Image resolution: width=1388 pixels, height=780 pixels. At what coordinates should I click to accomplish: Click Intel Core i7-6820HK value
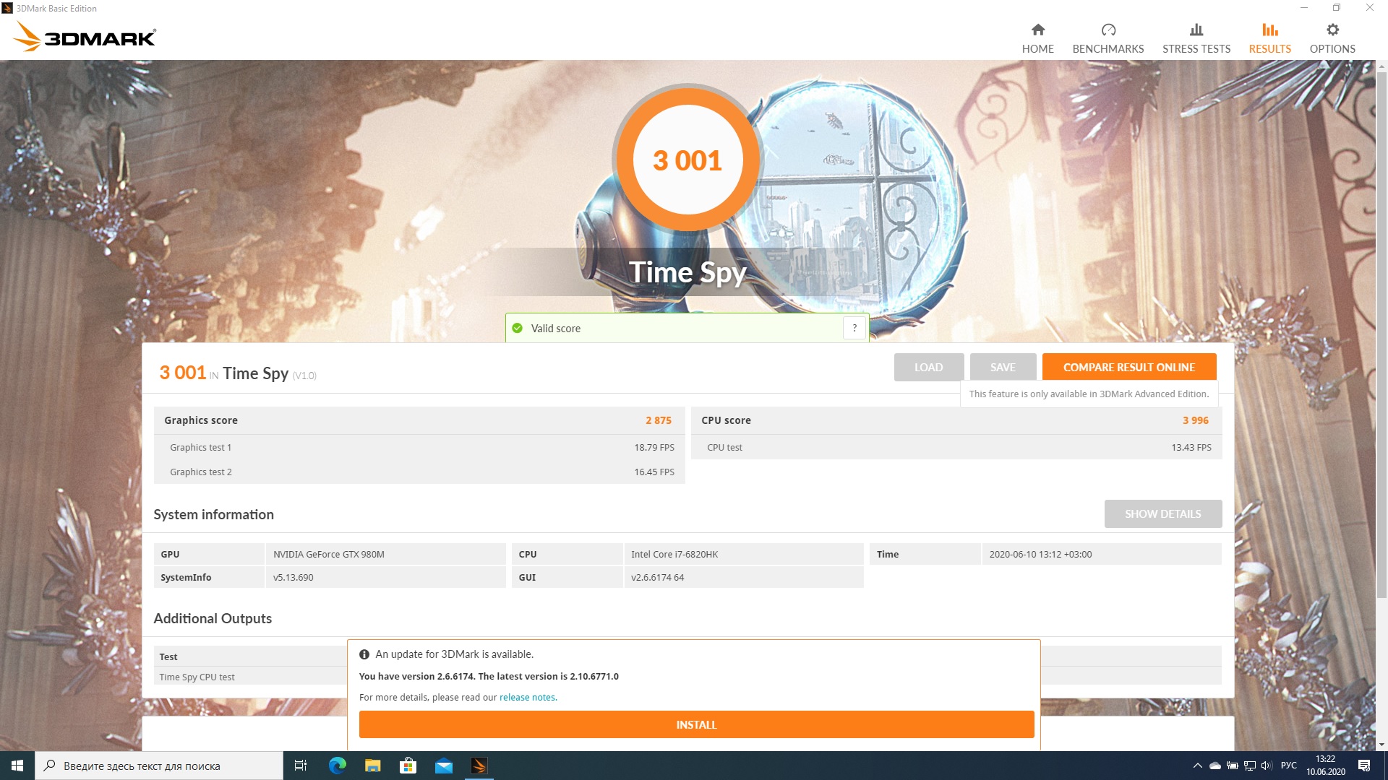coord(674,555)
